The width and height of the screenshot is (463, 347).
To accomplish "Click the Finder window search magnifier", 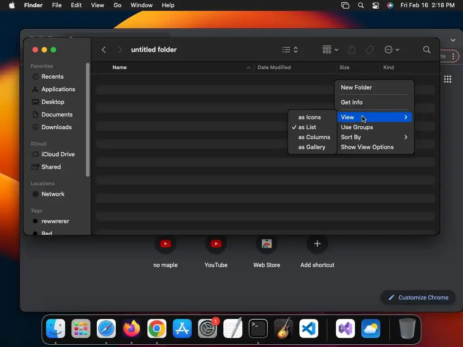I will point(426,50).
